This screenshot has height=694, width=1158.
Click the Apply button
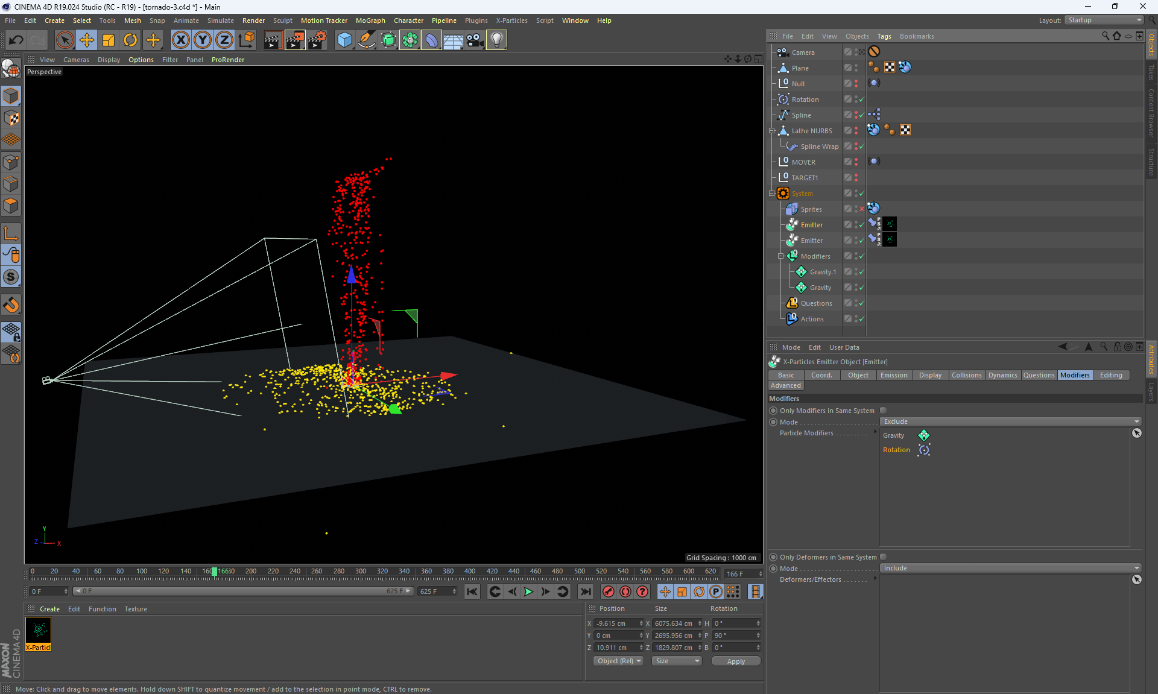click(x=735, y=661)
